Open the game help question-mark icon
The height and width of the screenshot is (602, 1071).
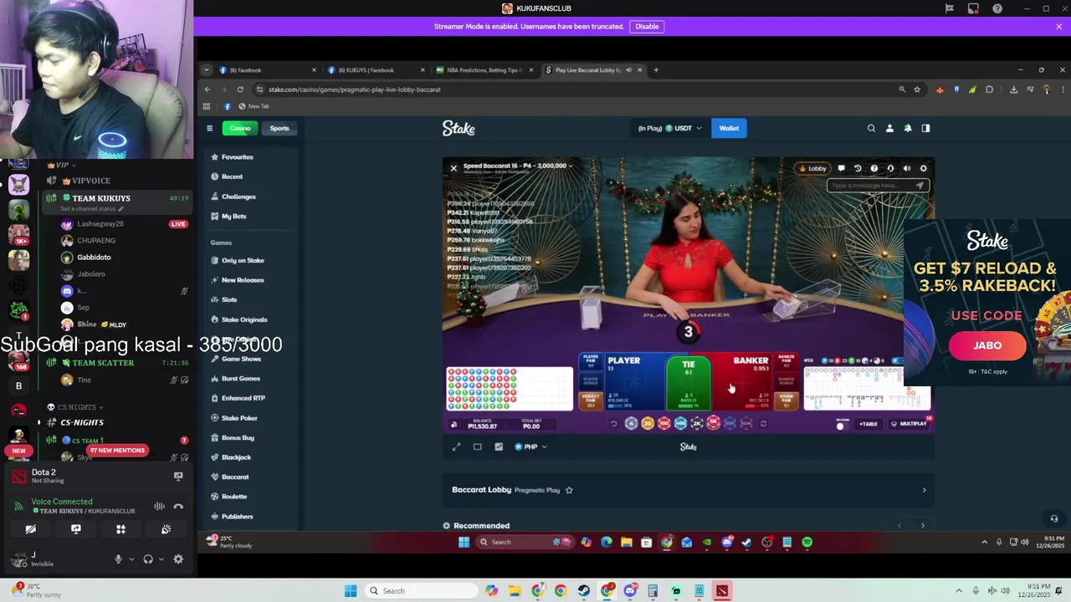tap(874, 168)
